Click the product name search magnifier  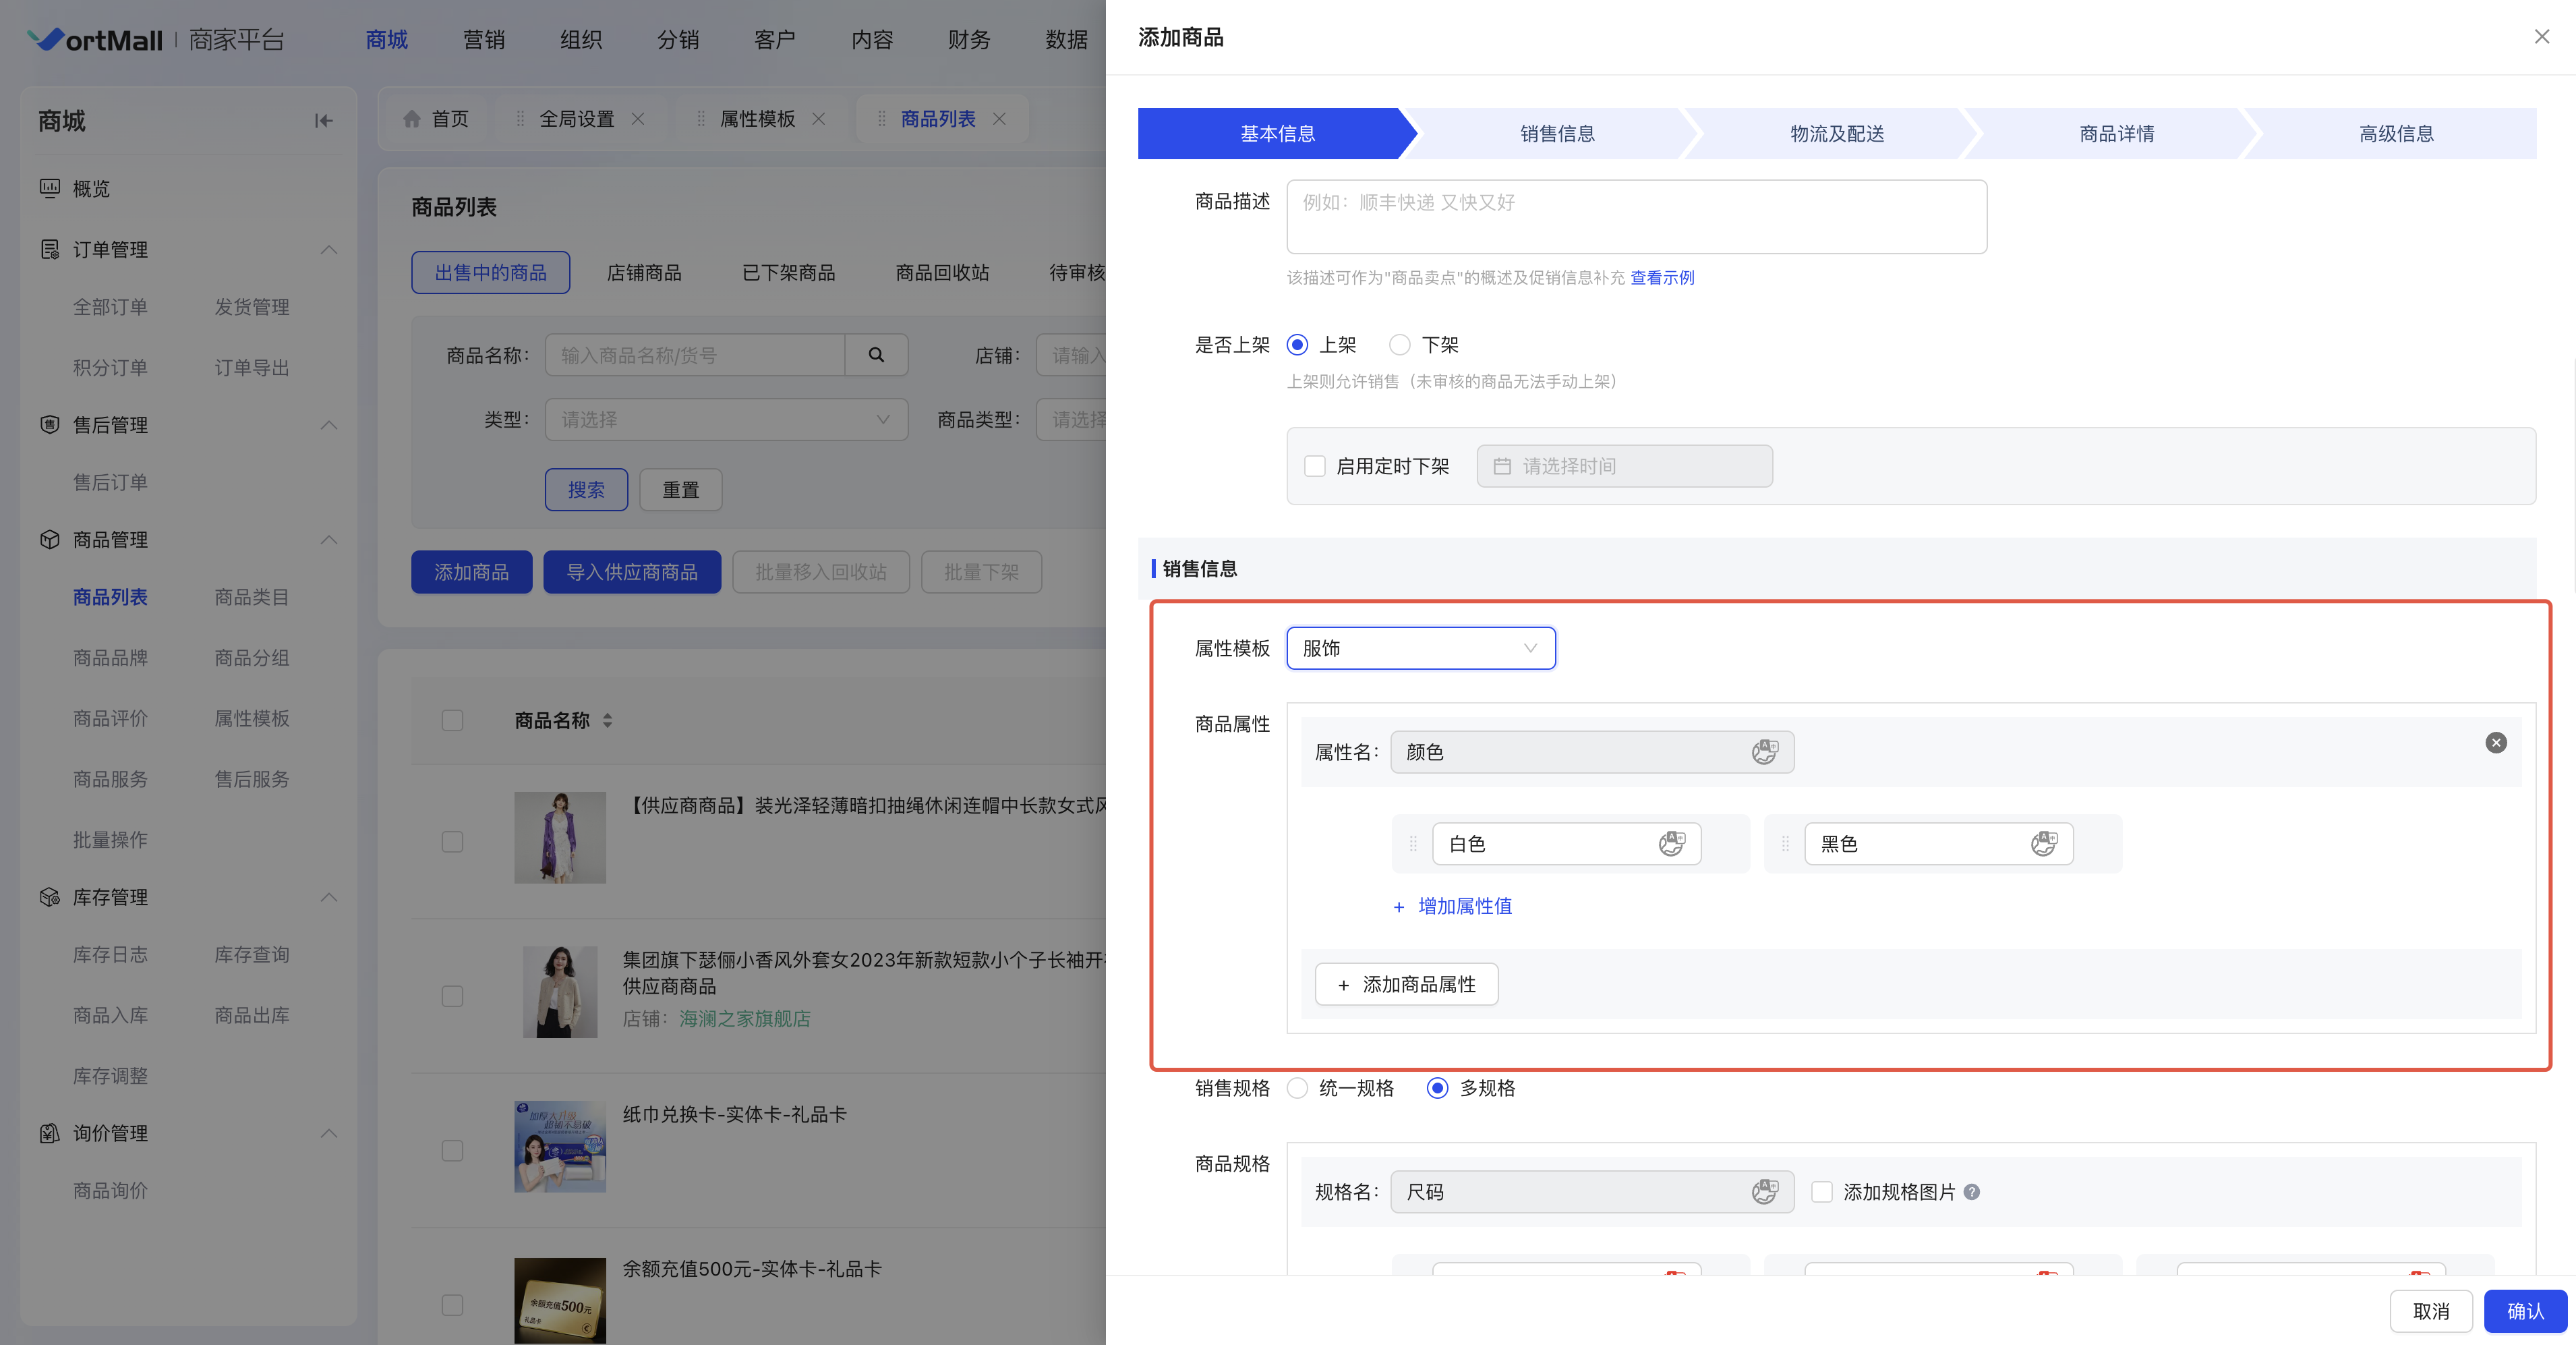[876, 355]
